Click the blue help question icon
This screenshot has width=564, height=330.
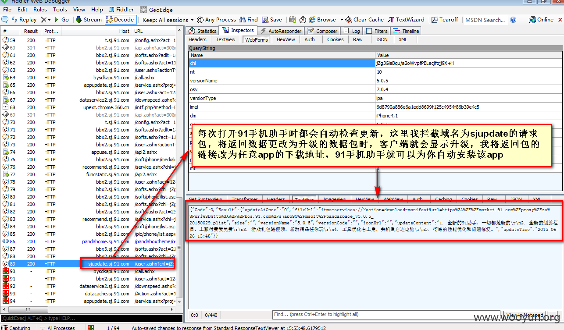click(514, 20)
